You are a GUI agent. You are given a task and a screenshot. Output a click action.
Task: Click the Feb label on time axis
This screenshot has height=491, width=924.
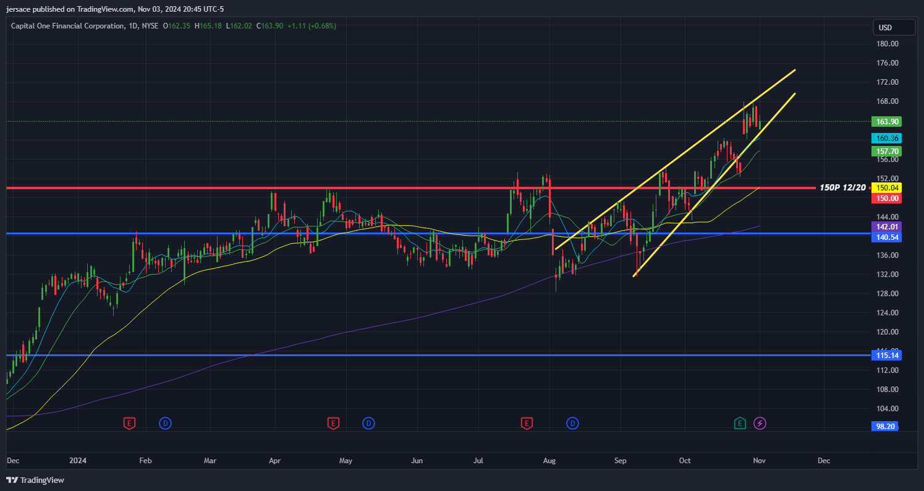point(145,461)
